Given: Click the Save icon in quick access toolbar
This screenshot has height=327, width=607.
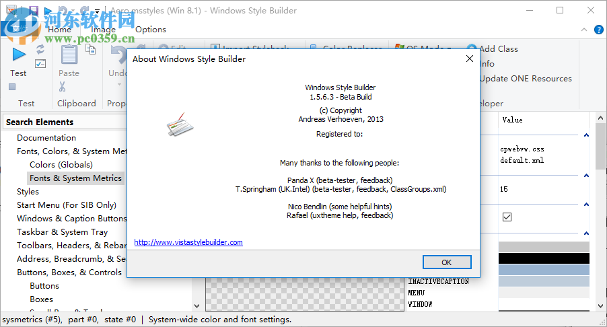Looking at the screenshot, I should pyautogui.click(x=34, y=11).
